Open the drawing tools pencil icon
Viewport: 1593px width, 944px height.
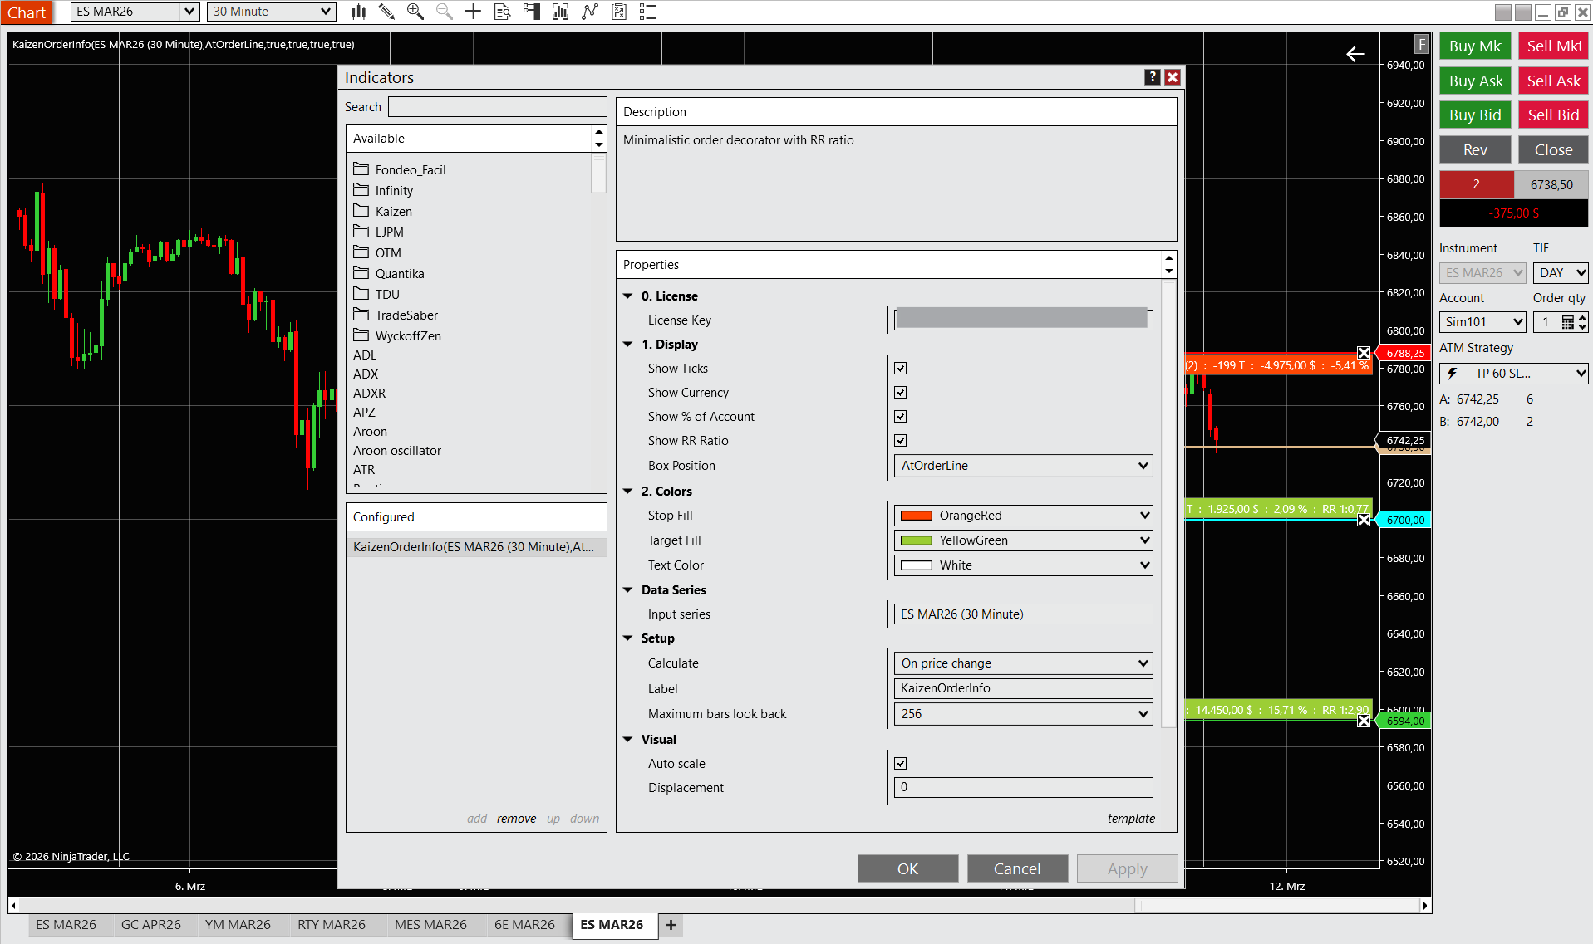[386, 12]
